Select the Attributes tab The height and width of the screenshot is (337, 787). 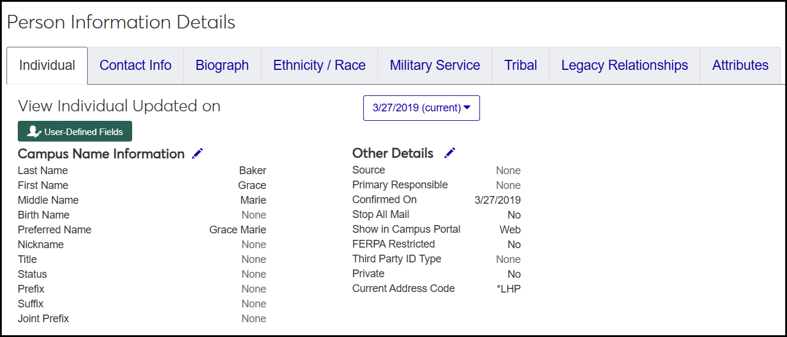click(x=740, y=65)
